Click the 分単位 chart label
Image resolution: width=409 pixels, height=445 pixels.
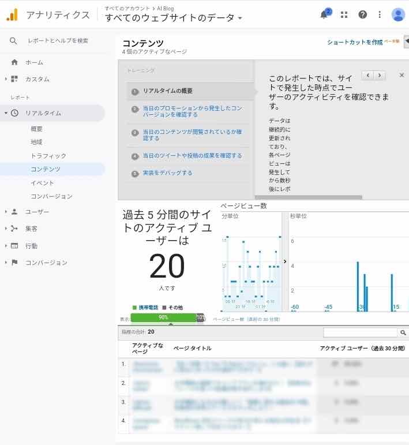point(230,216)
